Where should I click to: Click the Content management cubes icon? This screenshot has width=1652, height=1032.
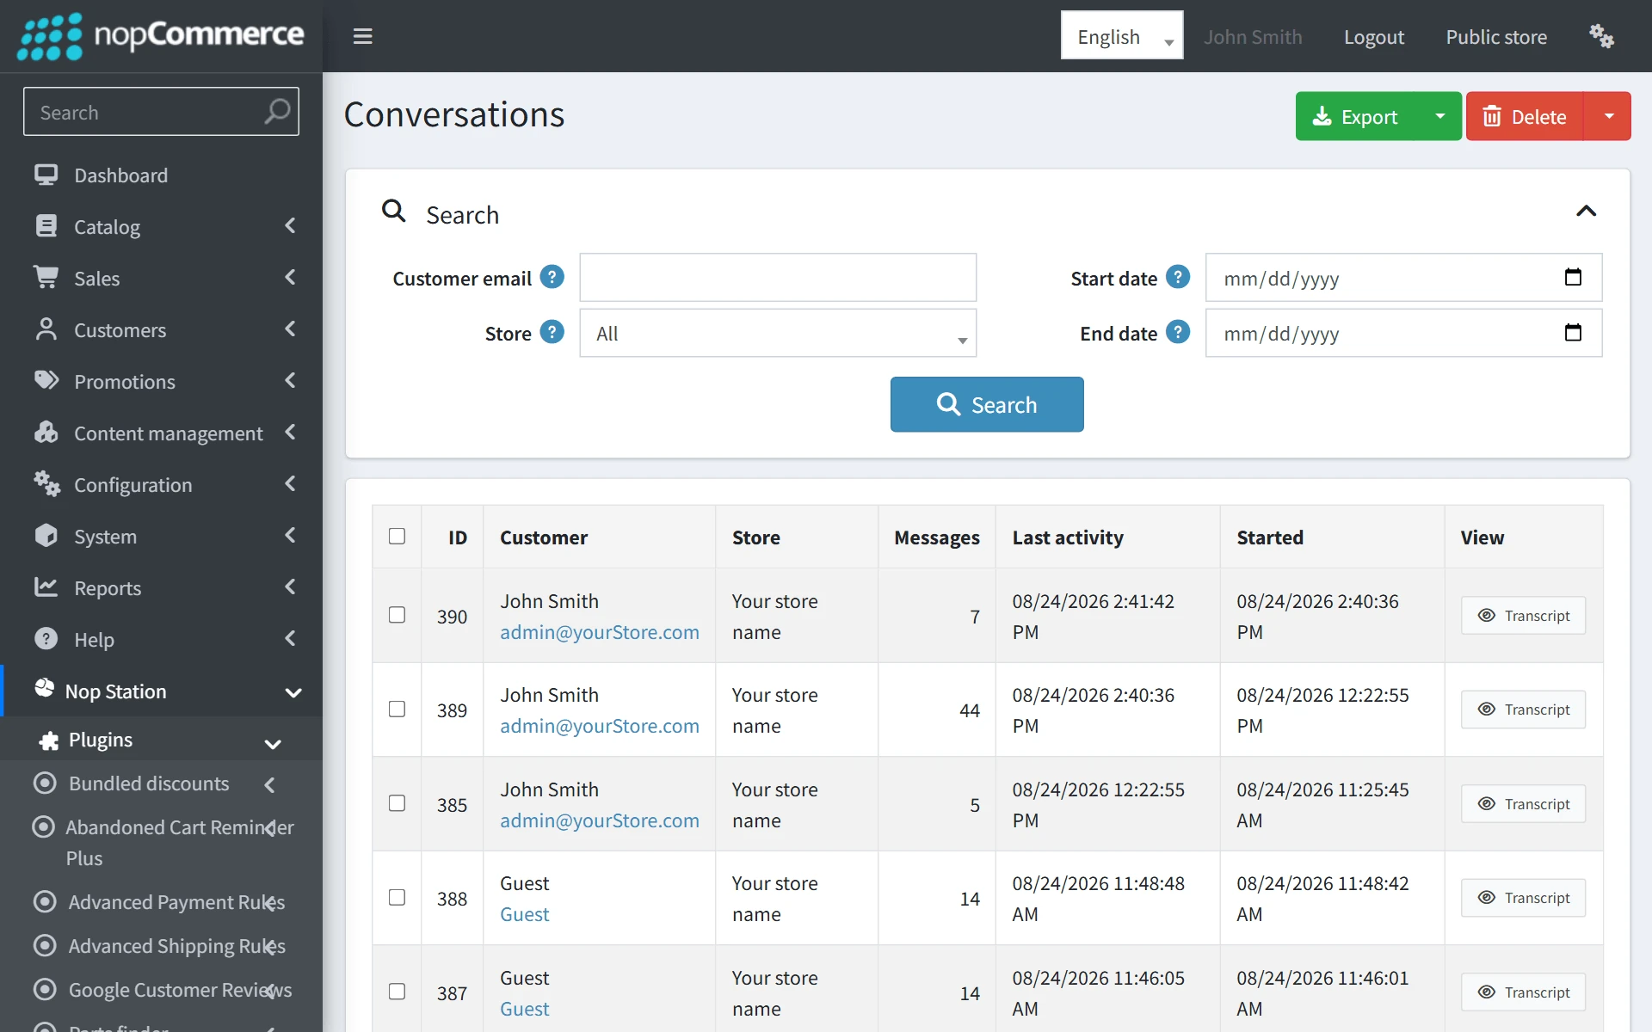click(46, 432)
